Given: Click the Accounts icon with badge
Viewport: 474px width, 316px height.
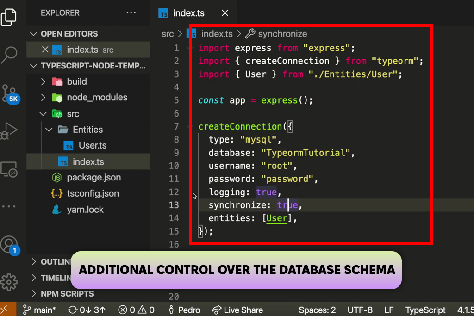Looking at the screenshot, I should (9, 244).
